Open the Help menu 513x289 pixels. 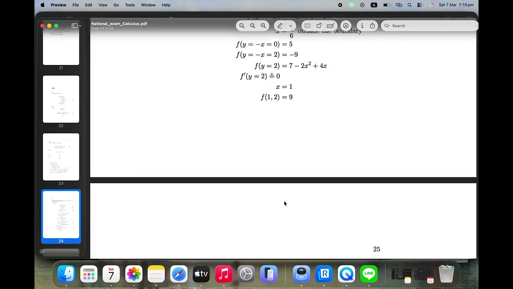(x=166, y=5)
